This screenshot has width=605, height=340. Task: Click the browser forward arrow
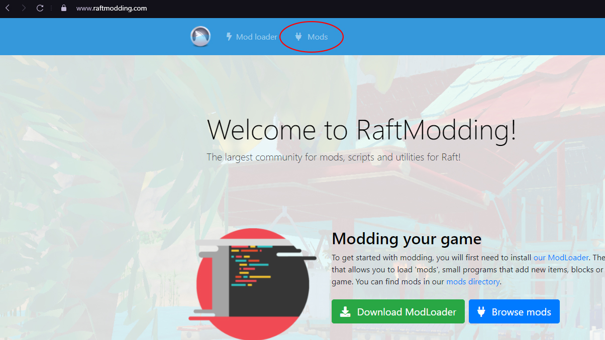coord(24,8)
